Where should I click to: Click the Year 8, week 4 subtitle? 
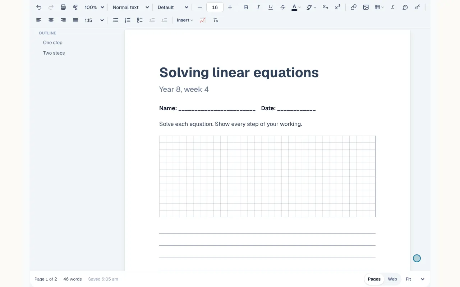pos(184,89)
